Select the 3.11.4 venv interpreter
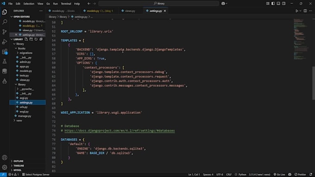The image size is (315, 177). pos(259,175)
